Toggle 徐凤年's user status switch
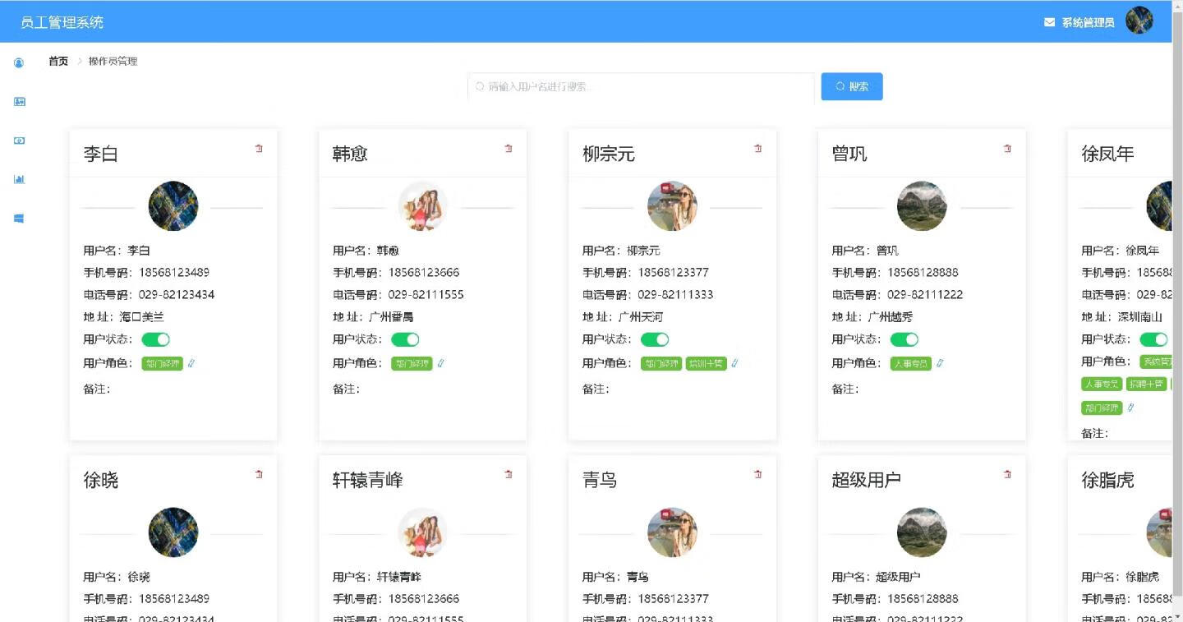The width and height of the screenshot is (1183, 622). coord(1154,339)
